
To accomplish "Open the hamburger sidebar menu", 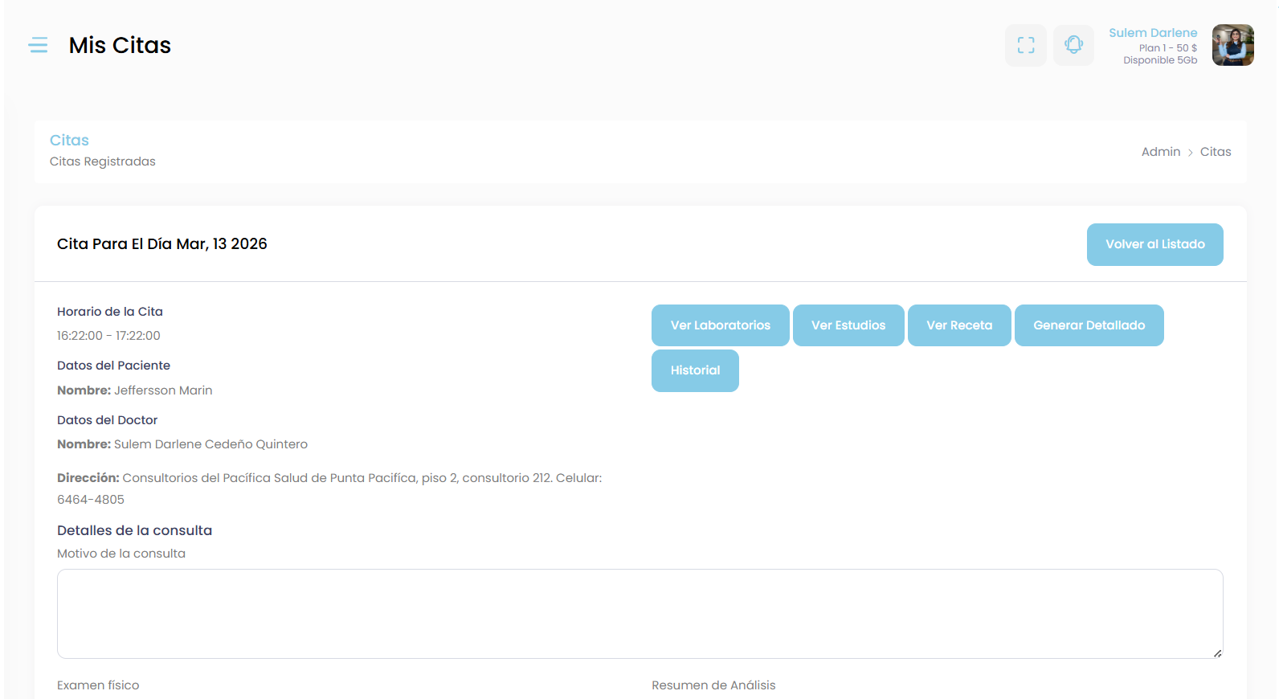I will point(38,45).
